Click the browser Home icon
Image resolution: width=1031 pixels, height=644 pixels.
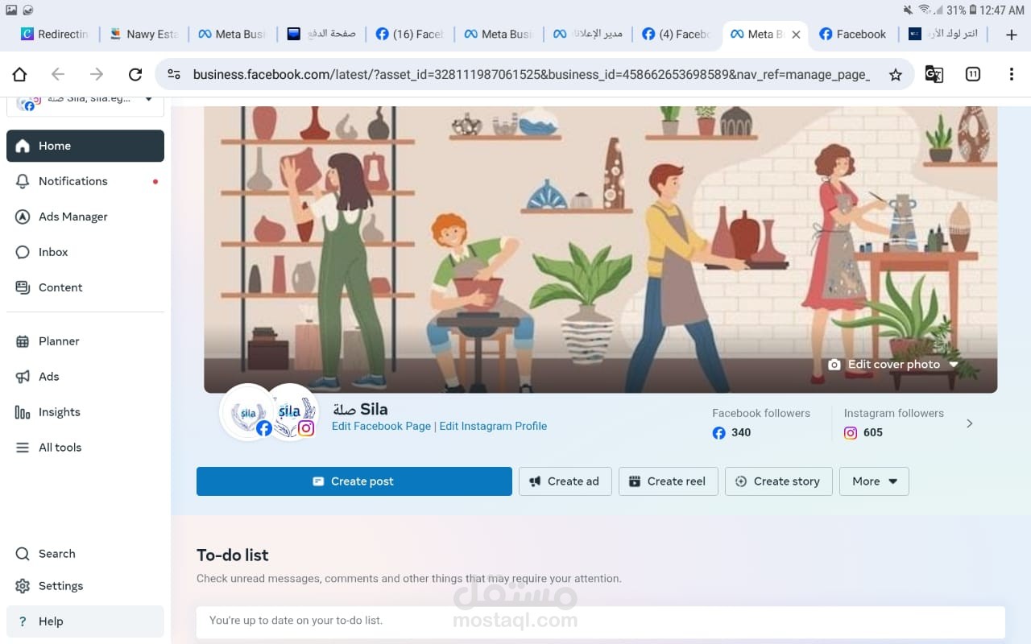tap(19, 75)
